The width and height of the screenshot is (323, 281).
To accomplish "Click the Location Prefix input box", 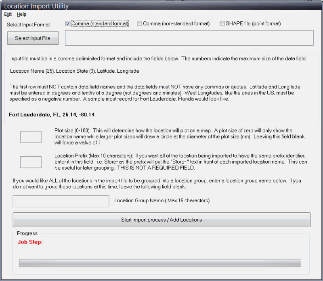I will (31, 162).
